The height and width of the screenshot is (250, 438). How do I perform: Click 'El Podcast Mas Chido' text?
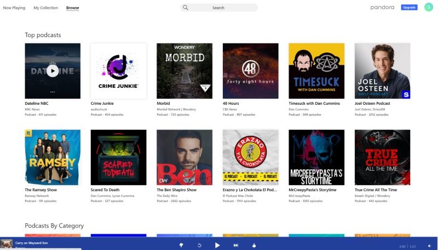pos(238,196)
